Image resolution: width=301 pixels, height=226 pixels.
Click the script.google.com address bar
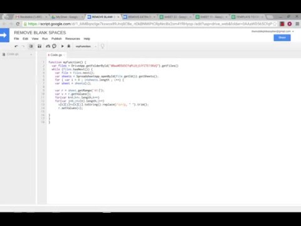point(150,24)
